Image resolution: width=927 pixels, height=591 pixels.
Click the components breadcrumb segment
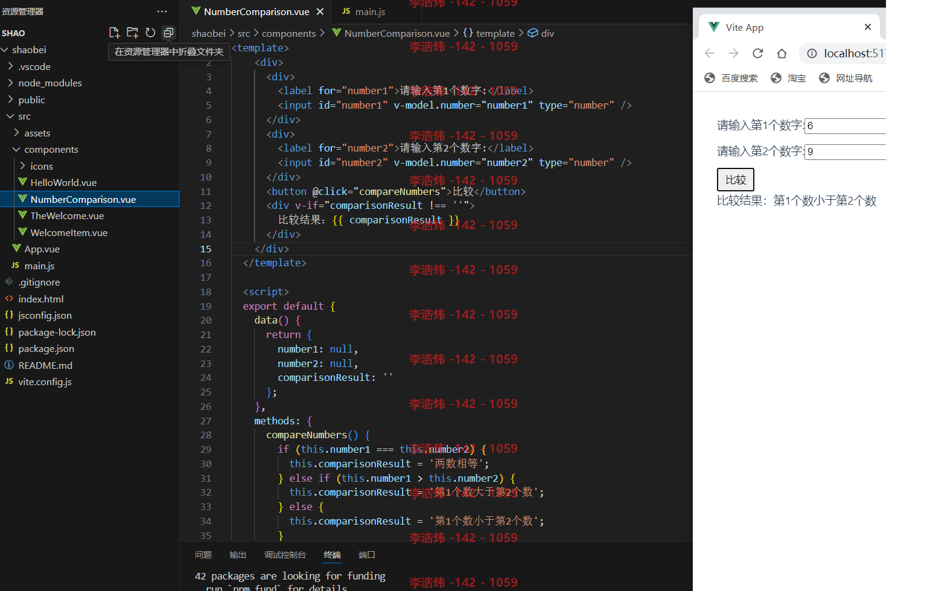click(288, 33)
